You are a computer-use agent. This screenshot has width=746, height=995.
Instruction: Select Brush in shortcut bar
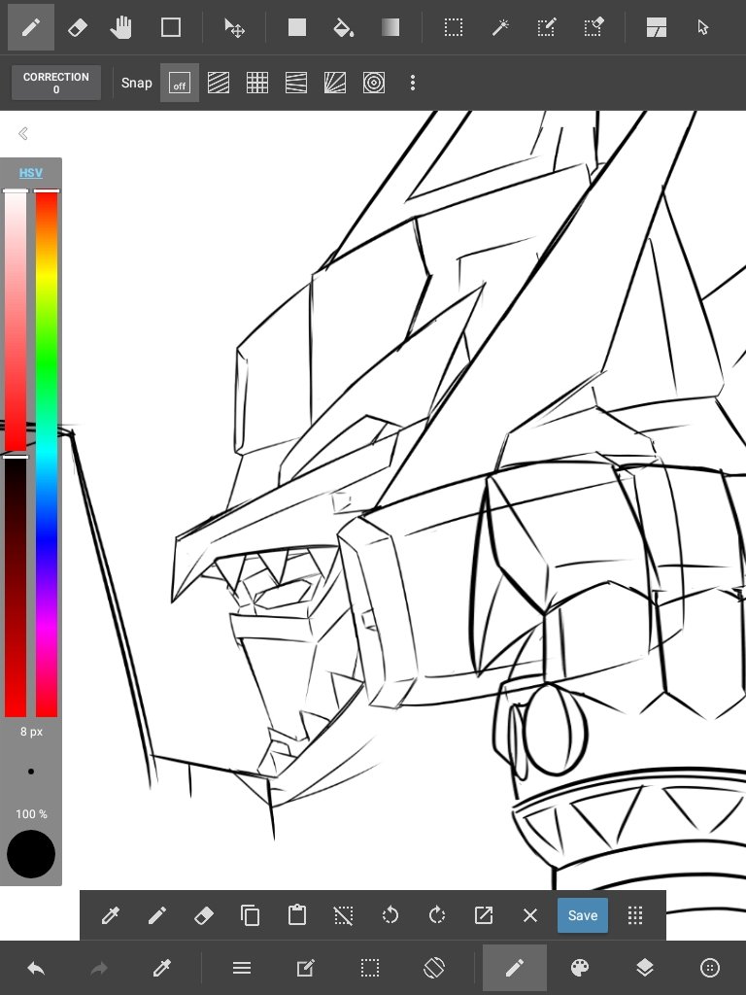click(156, 915)
